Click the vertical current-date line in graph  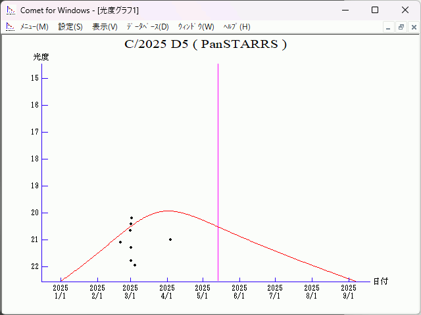[x=218, y=164]
